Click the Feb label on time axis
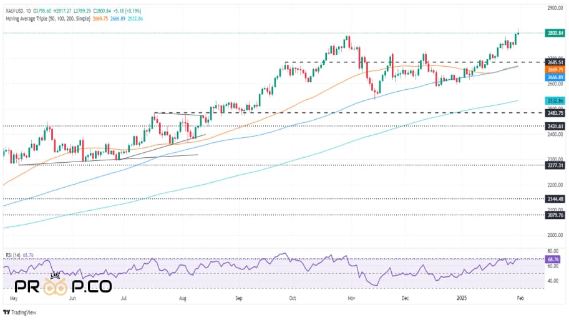The width and height of the screenshot is (569, 320). [520, 298]
